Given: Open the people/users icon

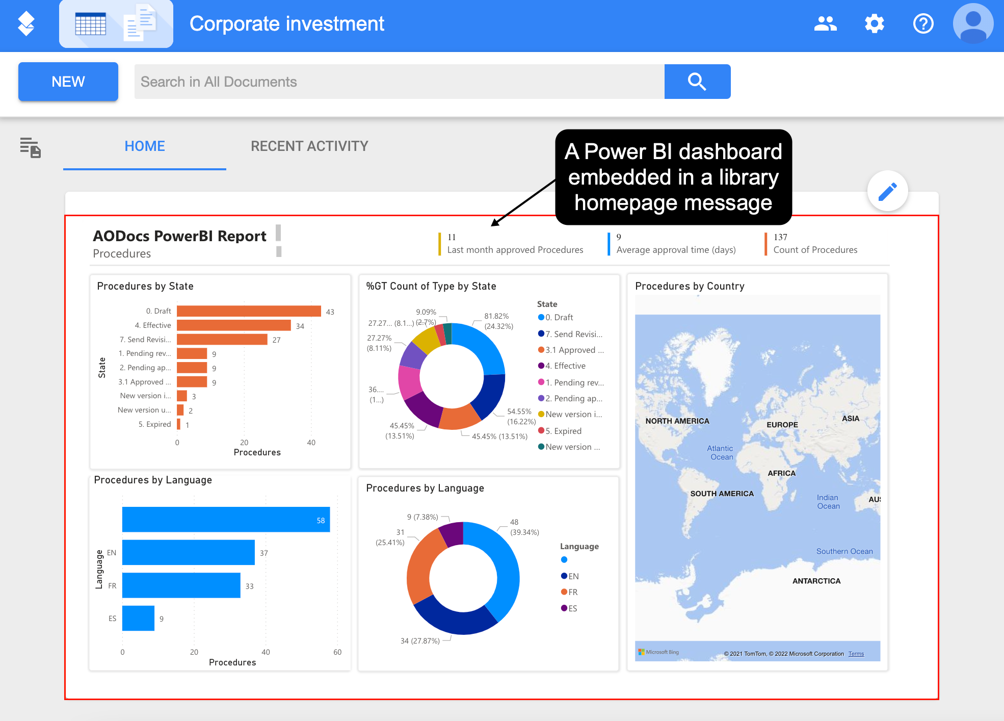Looking at the screenshot, I should pyautogui.click(x=825, y=23).
